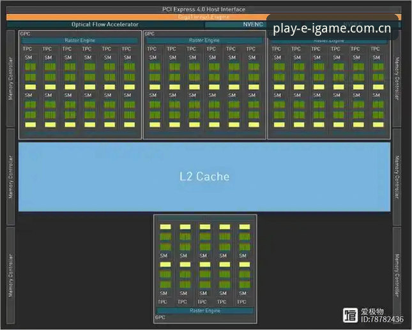Select Raster Engine in the middle top GPC
Image resolution: width=412 pixels, height=330 pixels.
pyautogui.click(x=204, y=40)
